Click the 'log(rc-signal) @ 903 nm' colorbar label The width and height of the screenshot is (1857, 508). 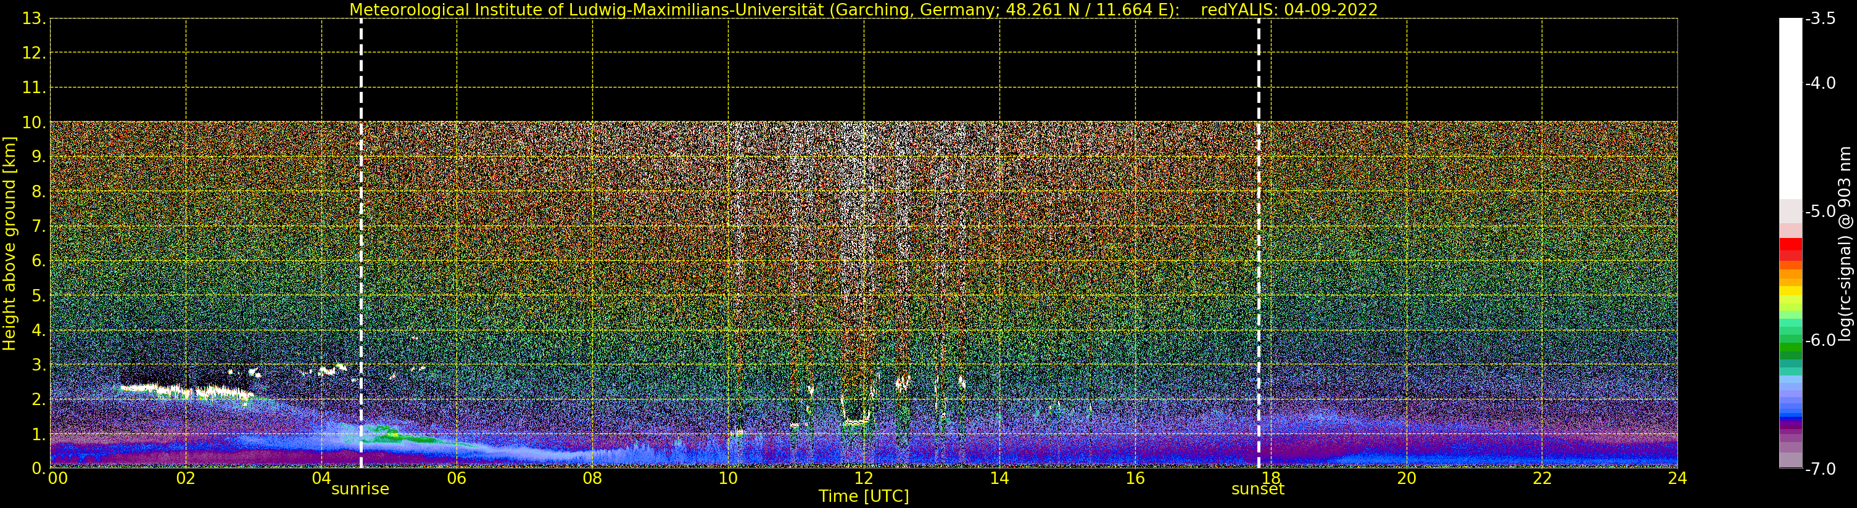[x=1845, y=244]
